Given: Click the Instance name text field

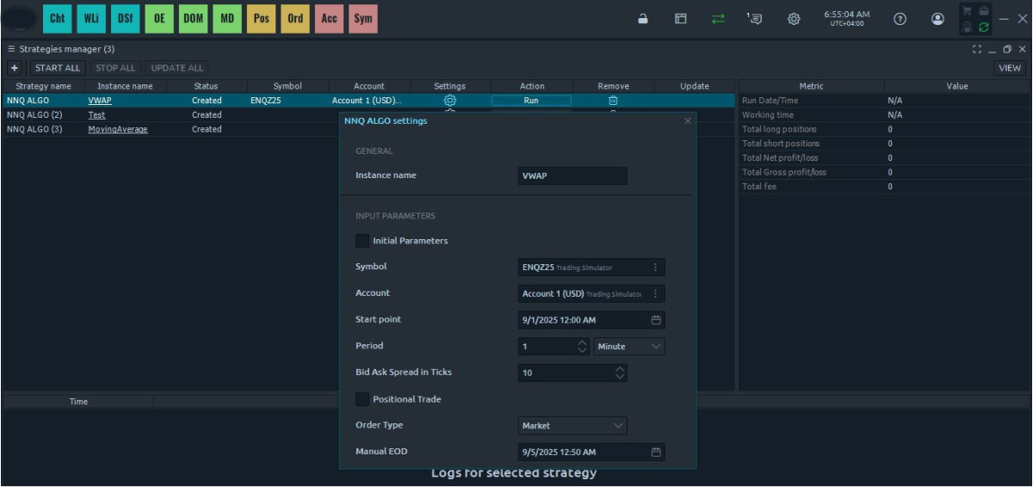Looking at the screenshot, I should point(572,176).
